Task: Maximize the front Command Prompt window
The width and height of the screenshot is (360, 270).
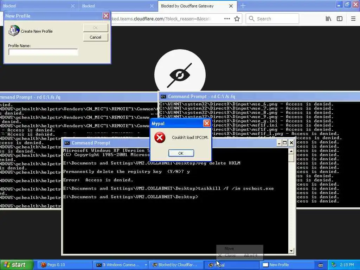Action: tap(285, 143)
